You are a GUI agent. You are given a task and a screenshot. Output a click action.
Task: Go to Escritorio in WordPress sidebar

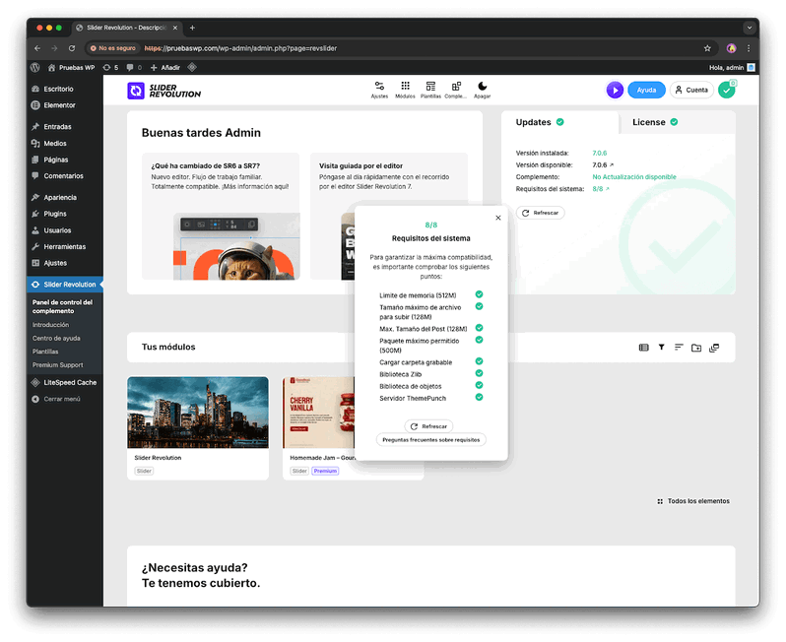58,89
